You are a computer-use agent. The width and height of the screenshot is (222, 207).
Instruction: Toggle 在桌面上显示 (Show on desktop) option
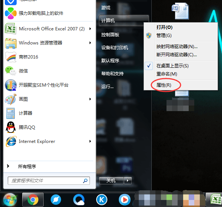pos(172,66)
